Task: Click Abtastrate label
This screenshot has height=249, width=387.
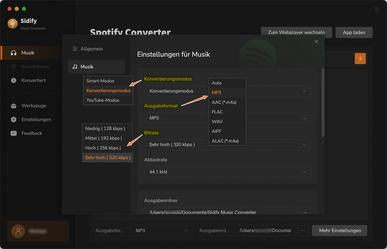Action: (155, 160)
